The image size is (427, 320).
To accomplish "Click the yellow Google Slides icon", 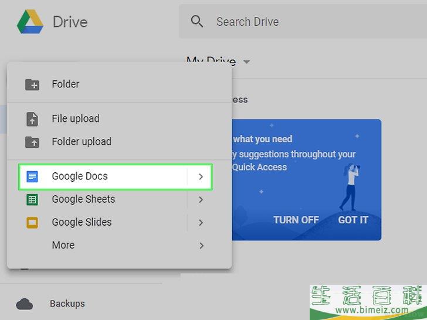I will coord(32,223).
